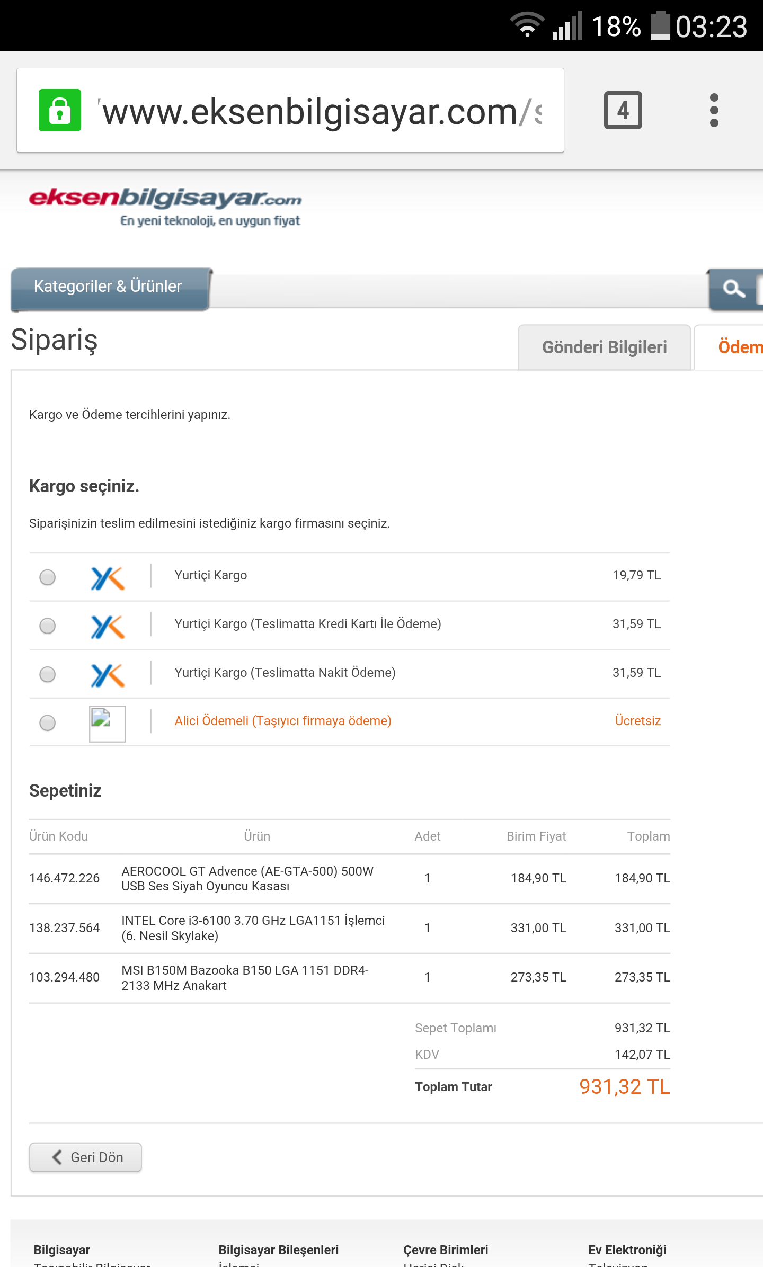The image size is (763, 1267).
Task: Choose the Alici Ödemeli radio button
Action: point(48,722)
